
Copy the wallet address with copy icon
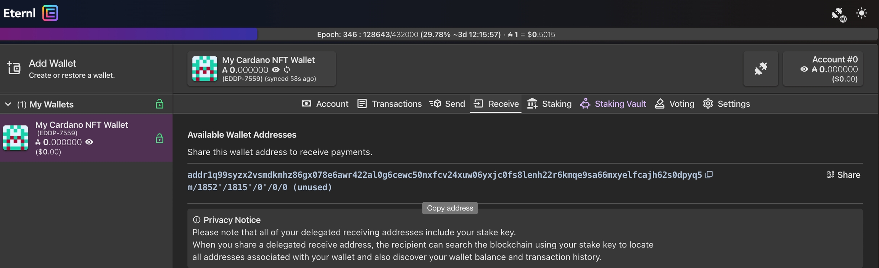pos(709,175)
